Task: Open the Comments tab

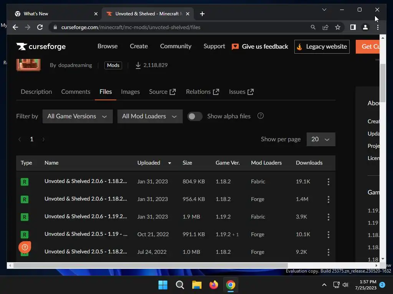Action: point(76,92)
